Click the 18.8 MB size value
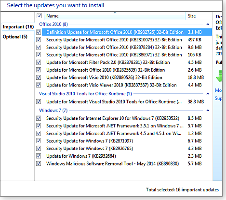Screen dimensions: 226x200 (x=196, y=77)
